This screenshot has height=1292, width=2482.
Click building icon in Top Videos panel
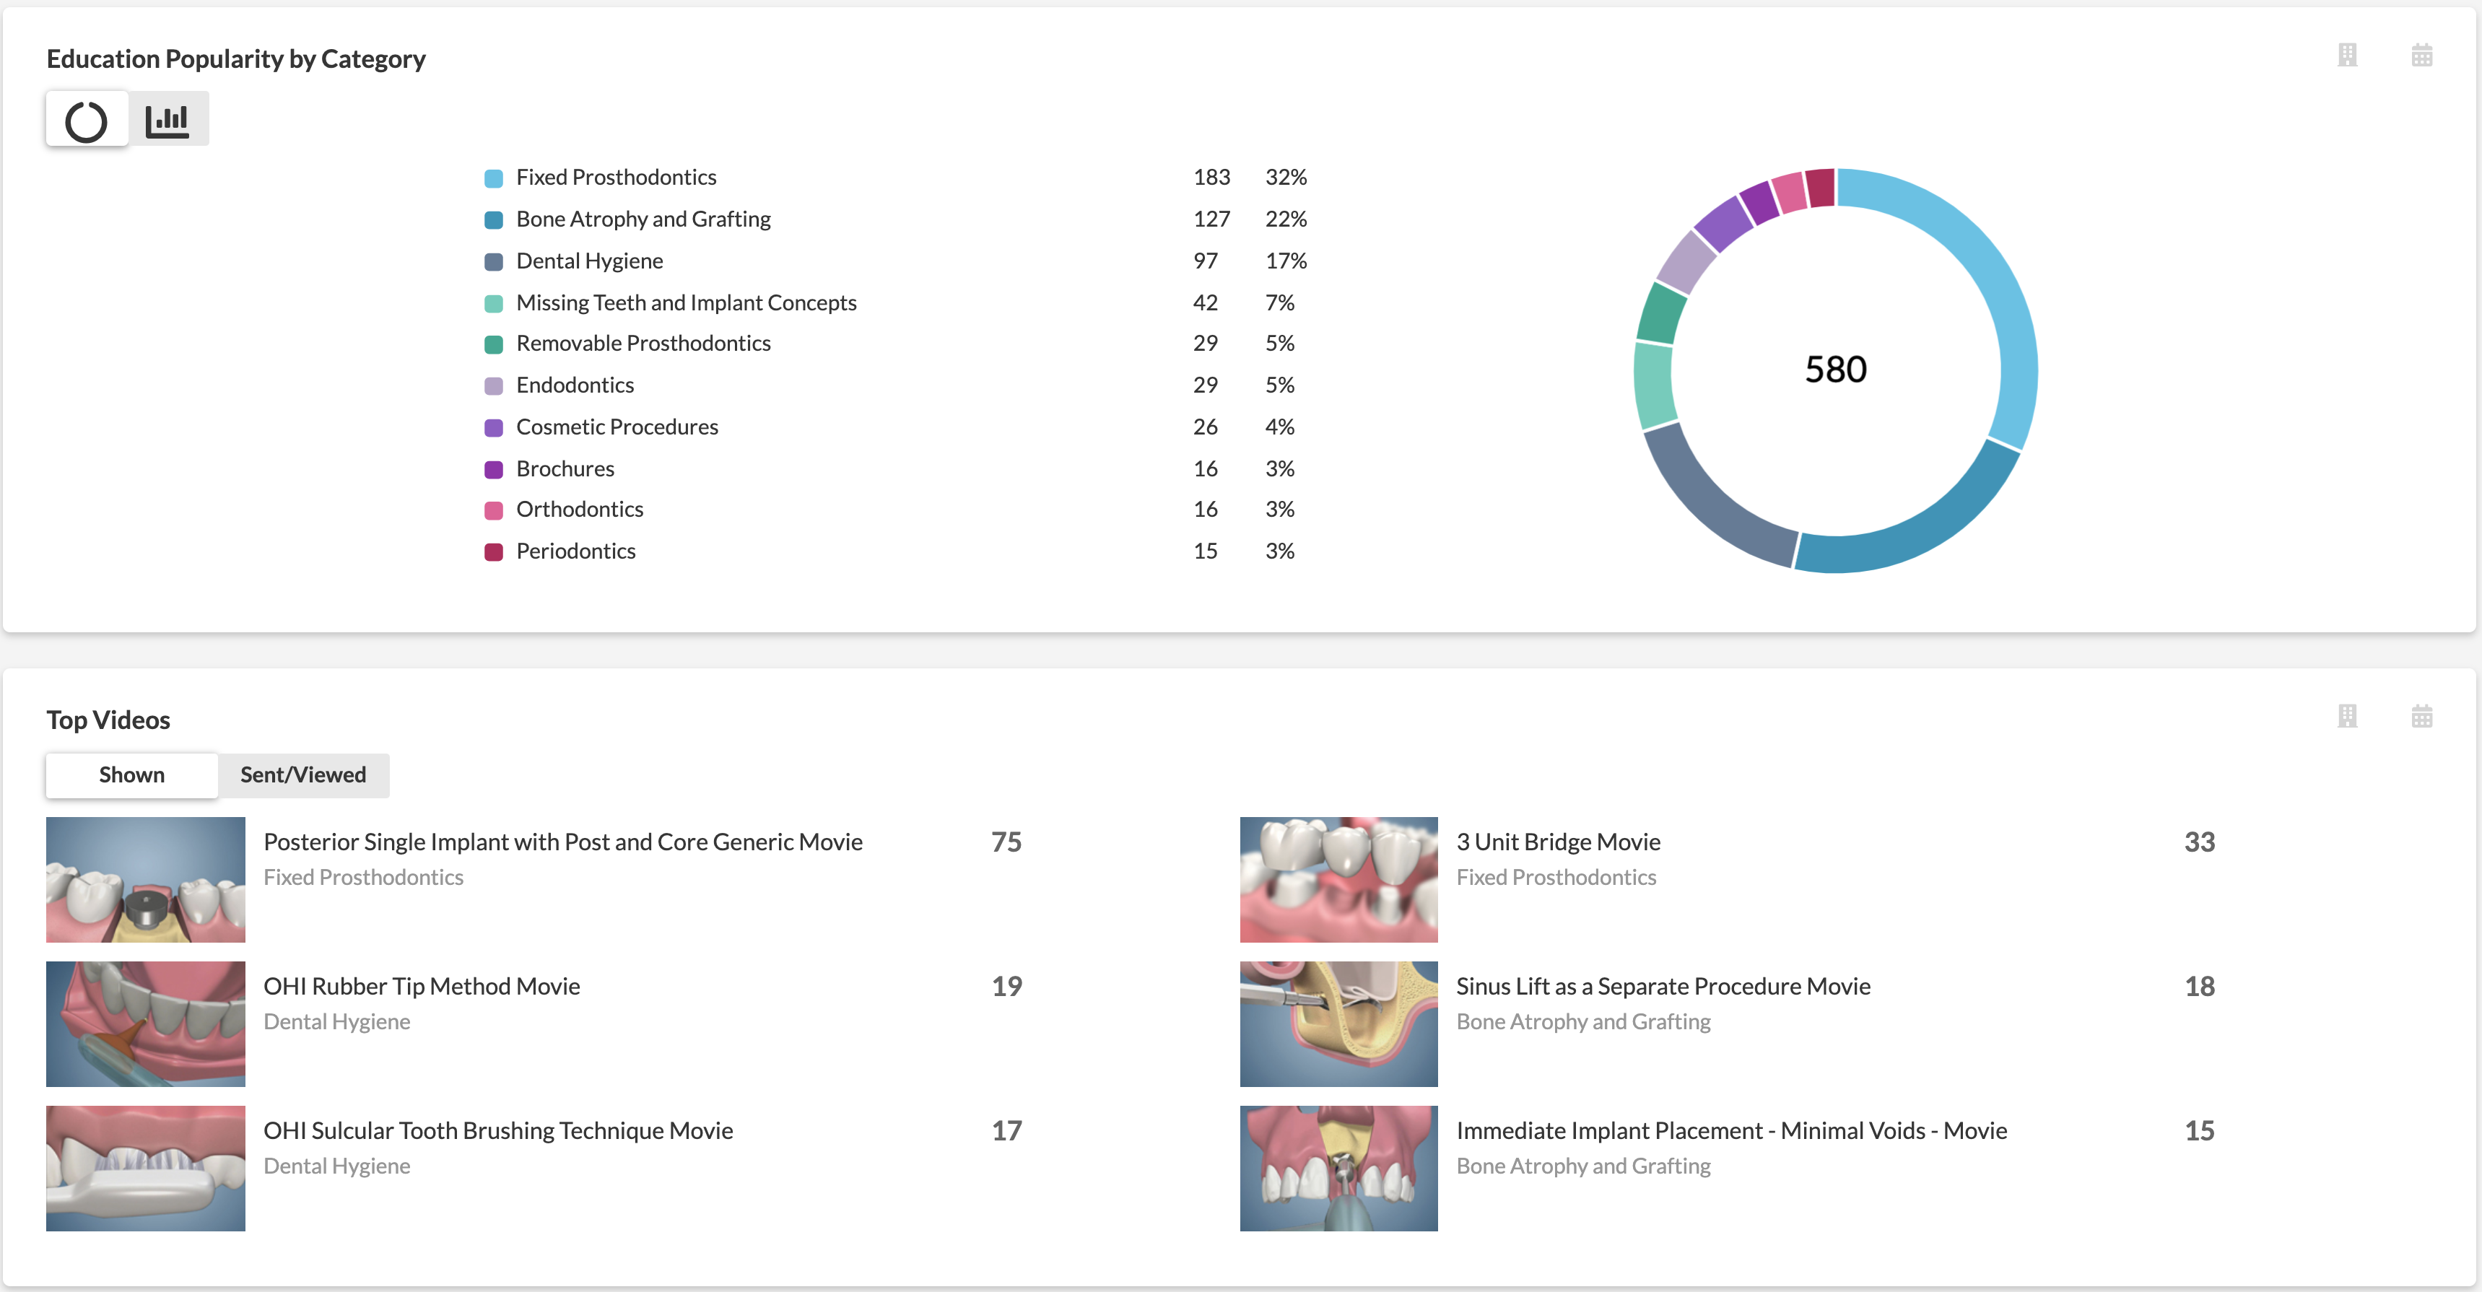(2347, 717)
